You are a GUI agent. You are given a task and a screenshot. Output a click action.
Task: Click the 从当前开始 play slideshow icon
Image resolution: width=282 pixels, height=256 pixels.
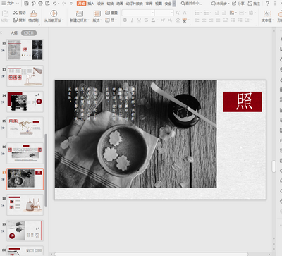point(54,13)
